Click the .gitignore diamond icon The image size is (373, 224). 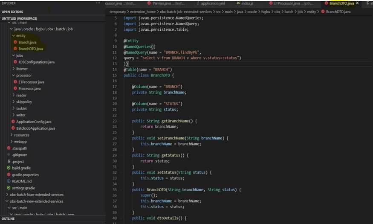tap(9, 154)
